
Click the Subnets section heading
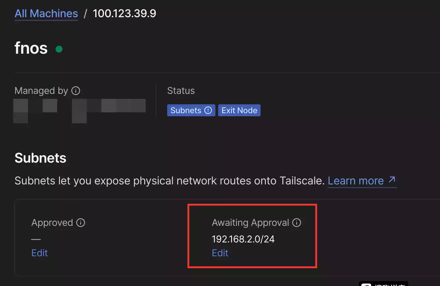(x=40, y=158)
